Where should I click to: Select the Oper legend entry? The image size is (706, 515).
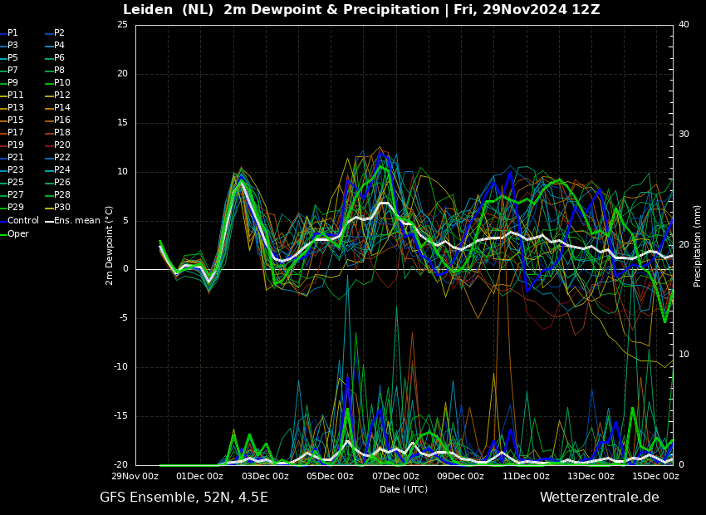(x=17, y=234)
